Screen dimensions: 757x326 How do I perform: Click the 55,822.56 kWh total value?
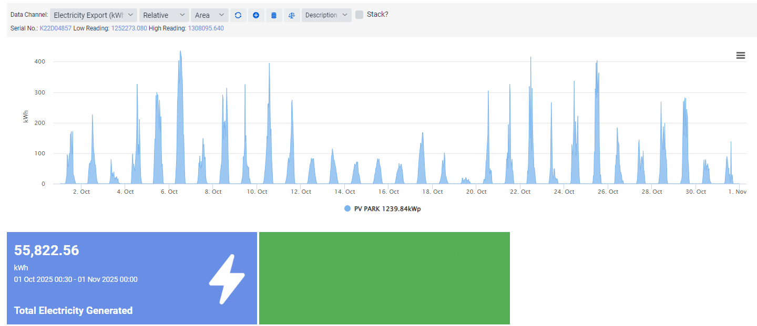pos(47,250)
